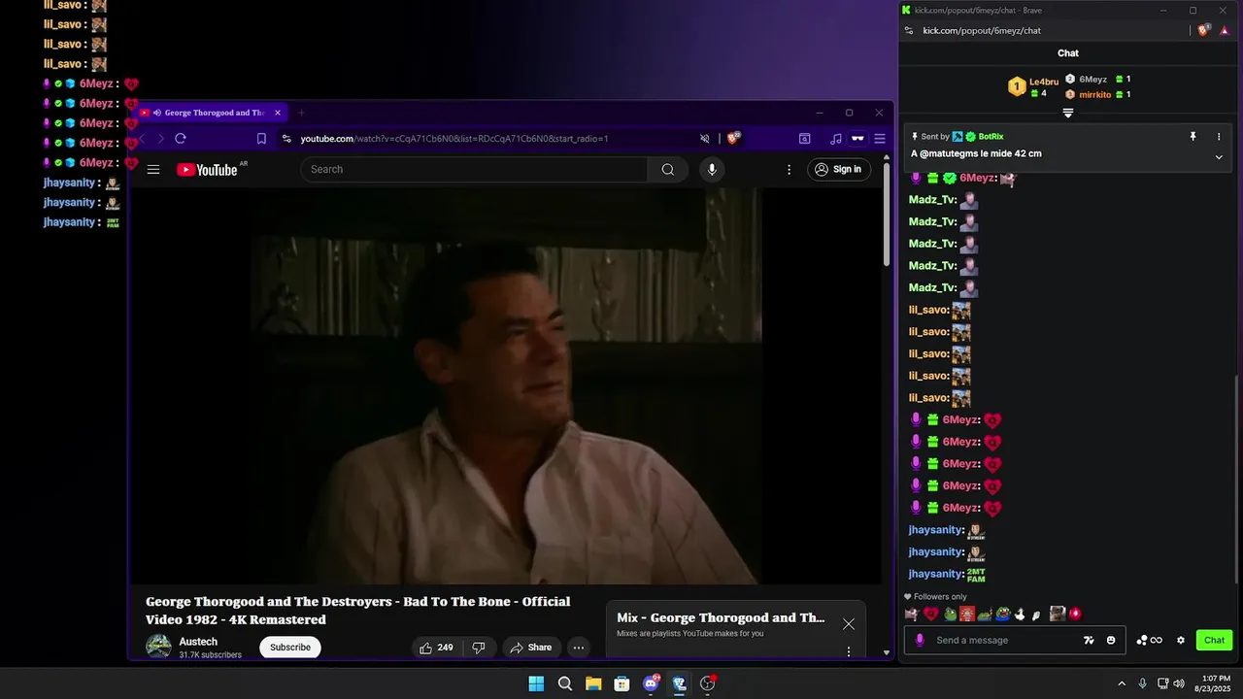Open Austech channel name link
1243x699 pixels.
198,642
